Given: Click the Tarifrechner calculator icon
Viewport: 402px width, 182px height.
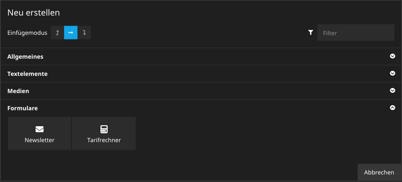Looking at the screenshot, I should [104, 129].
